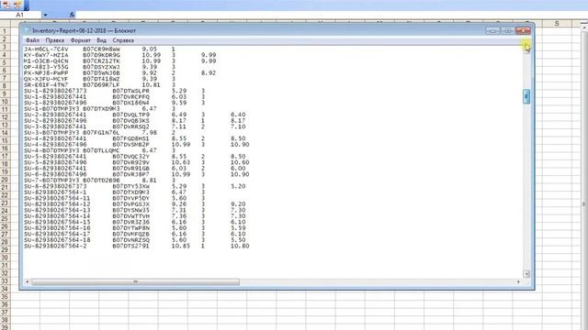Click the value 9.26 in Notepad
The image size is (588, 330).
pyautogui.click(x=179, y=204)
